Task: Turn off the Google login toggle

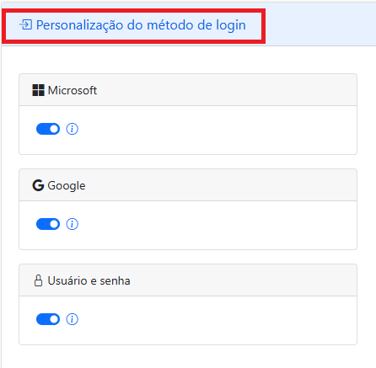Action: coord(48,224)
